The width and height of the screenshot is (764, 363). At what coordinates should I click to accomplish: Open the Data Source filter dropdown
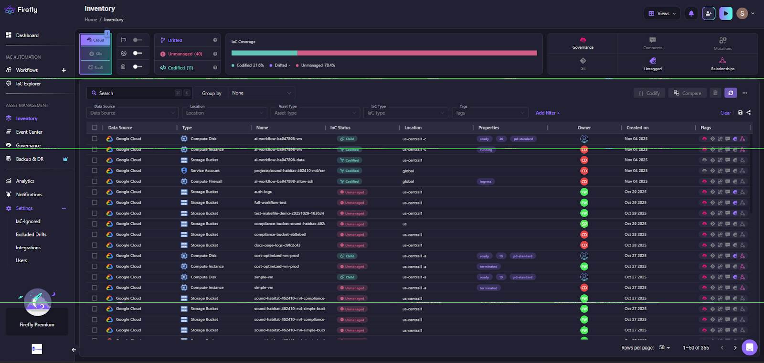point(133,113)
